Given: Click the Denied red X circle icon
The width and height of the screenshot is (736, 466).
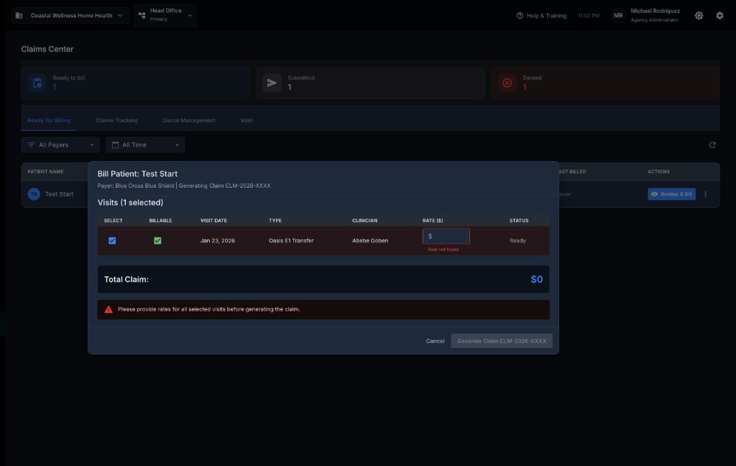Looking at the screenshot, I should (507, 83).
